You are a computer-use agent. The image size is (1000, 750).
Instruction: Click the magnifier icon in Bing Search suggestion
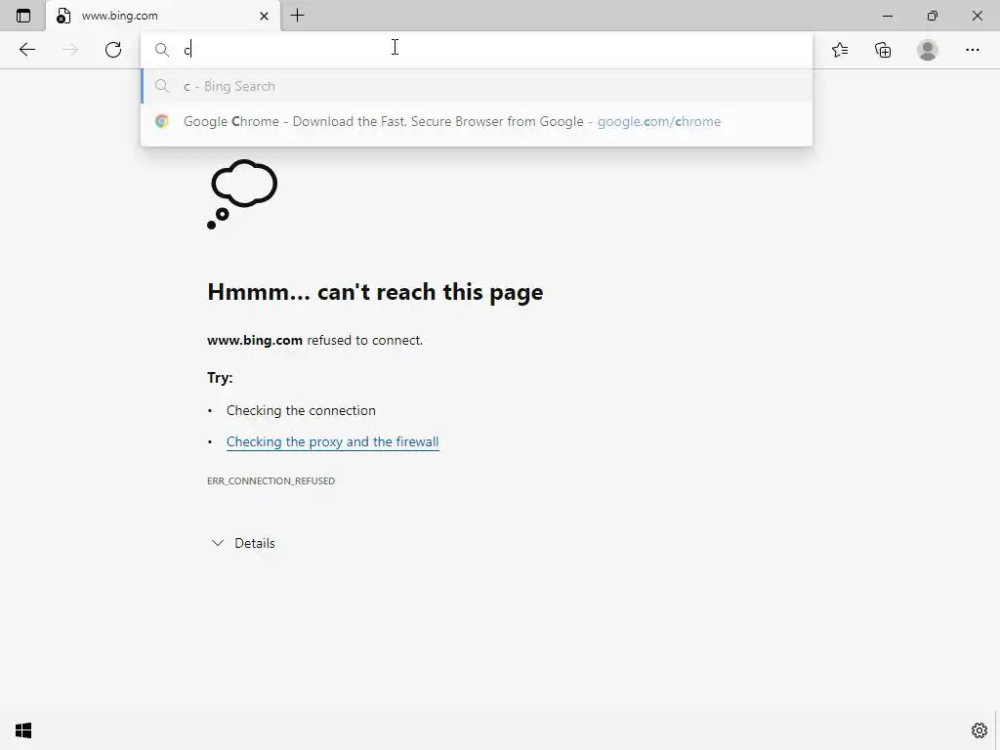162,86
